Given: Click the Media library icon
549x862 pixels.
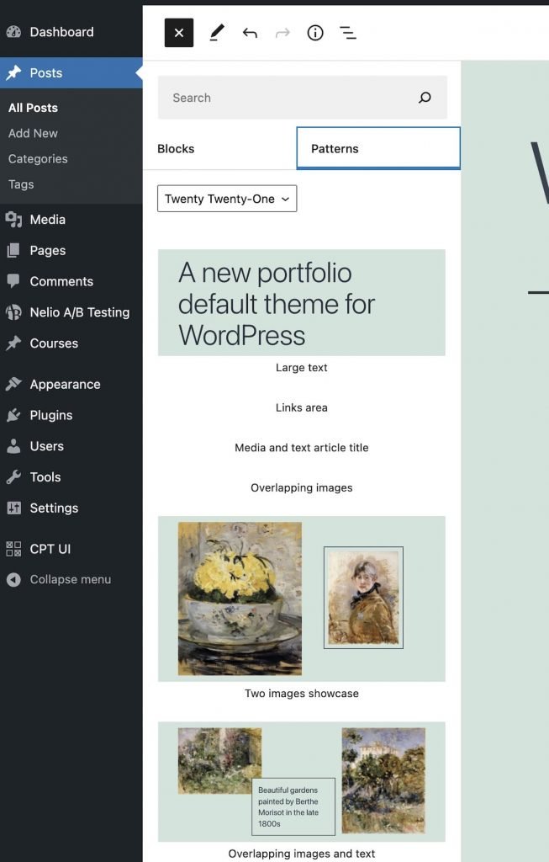Looking at the screenshot, I should coord(13,220).
